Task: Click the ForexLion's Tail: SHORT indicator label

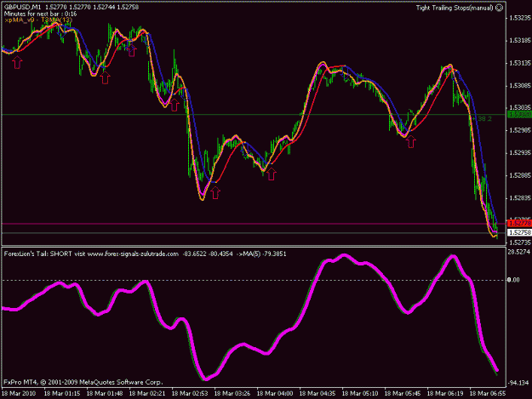Action: [37, 254]
